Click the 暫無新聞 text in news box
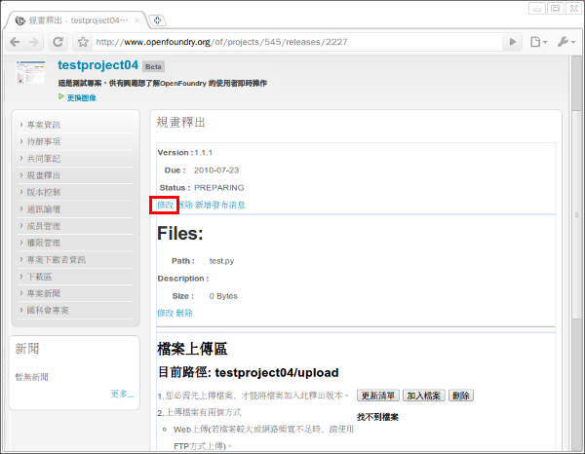 point(32,377)
